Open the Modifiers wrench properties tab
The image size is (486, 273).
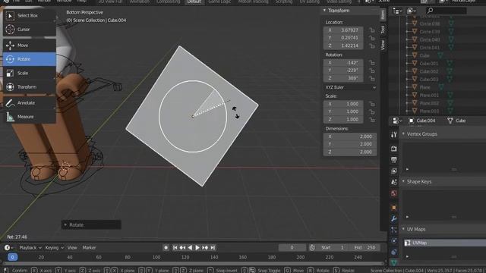tap(393, 218)
